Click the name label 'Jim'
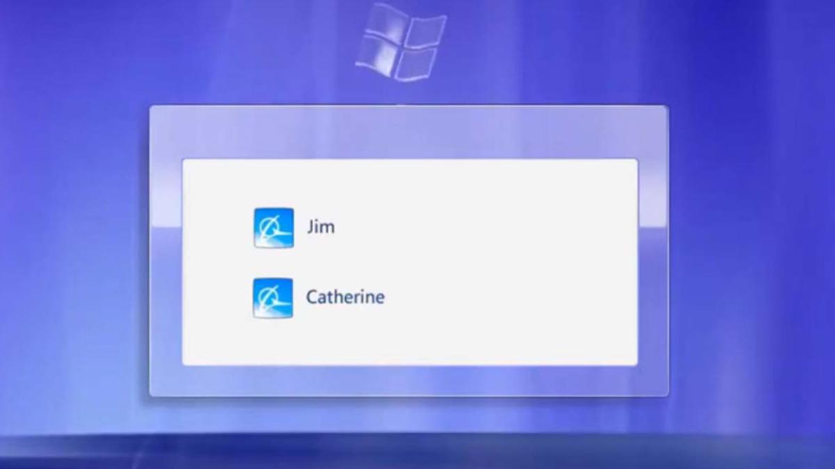Screen dimensions: 835x469 pos(322,226)
